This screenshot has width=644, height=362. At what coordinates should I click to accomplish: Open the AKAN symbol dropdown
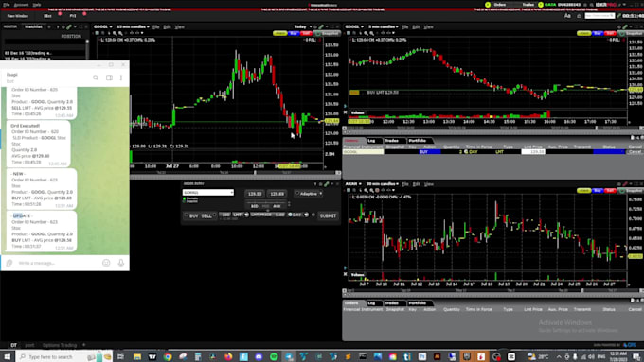coord(353,184)
